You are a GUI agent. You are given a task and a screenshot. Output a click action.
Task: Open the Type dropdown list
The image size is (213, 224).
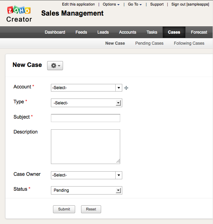(x=86, y=103)
